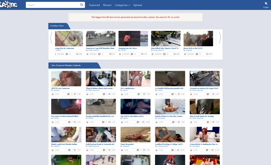Open the Thug in helmet video thumbnail
271x165 pixels.
coord(101,79)
